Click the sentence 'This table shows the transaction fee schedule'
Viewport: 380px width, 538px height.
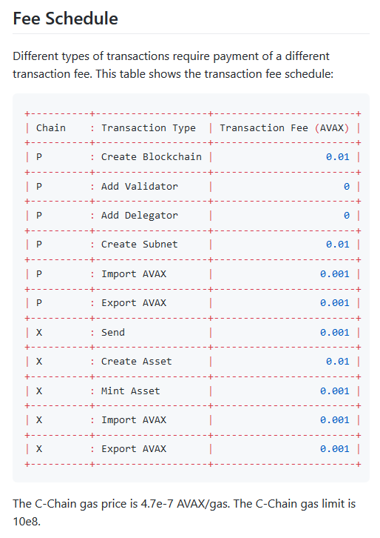click(x=214, y=74)
